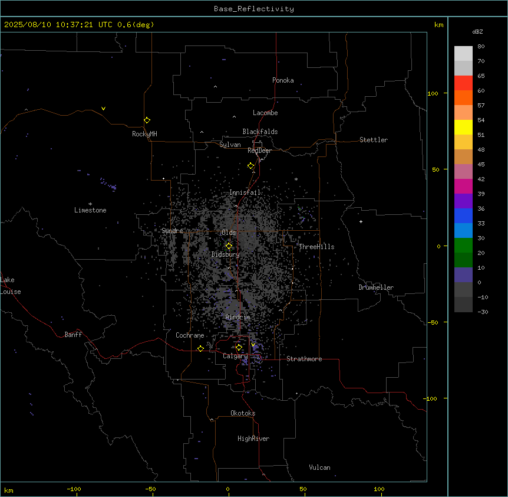The image size is (508, 497).
Task: Click the Airdrie city label
Action: 238,317
